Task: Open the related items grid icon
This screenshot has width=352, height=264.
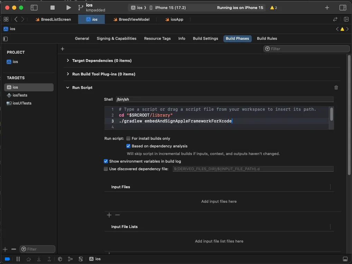Action: 6,19
